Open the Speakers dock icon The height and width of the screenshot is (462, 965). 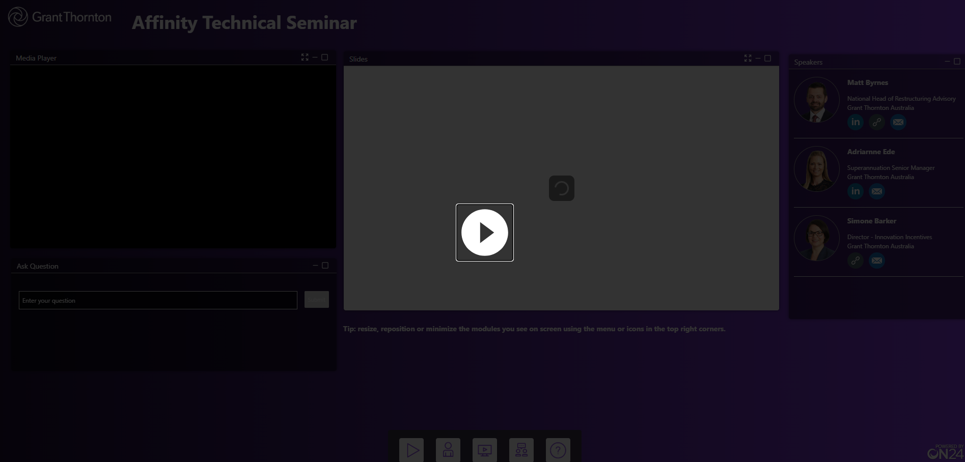448,450
